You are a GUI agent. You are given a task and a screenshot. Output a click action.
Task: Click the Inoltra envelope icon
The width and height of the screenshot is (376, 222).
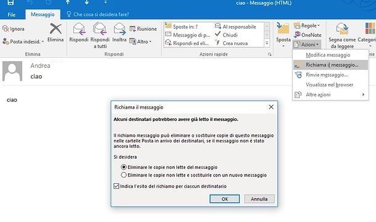point(120,29)
